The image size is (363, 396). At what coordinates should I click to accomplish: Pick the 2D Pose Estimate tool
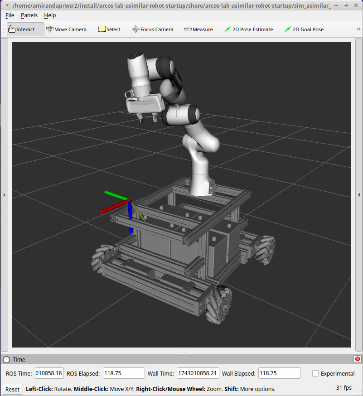pos(248,29)
